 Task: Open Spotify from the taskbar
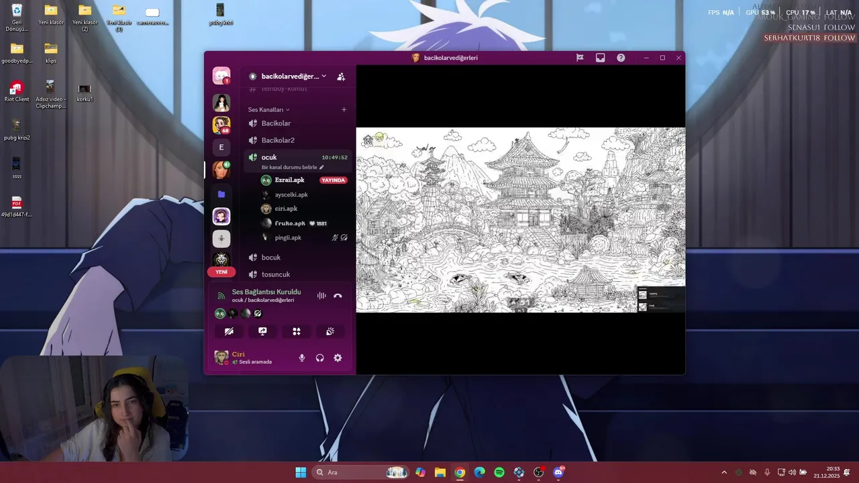click(499, 472)
